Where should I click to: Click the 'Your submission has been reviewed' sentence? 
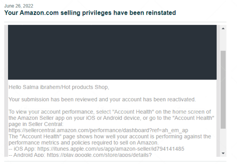pyautogui.click(x=102, y=99)
